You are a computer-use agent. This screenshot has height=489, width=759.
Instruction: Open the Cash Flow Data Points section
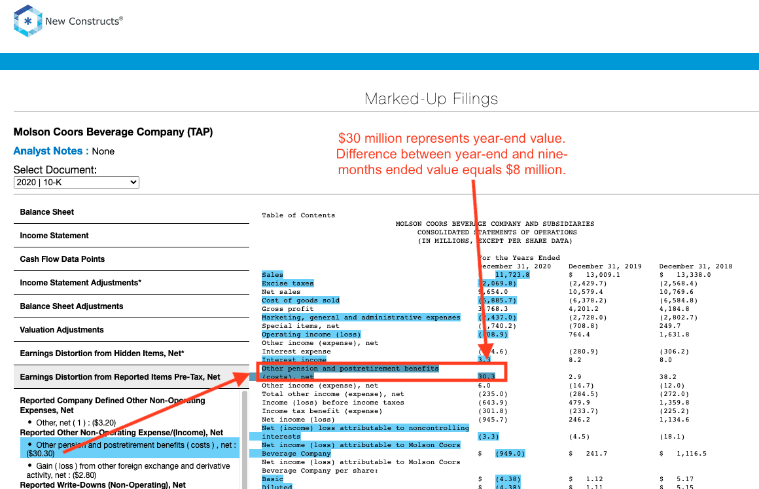[x=131, y=259]
